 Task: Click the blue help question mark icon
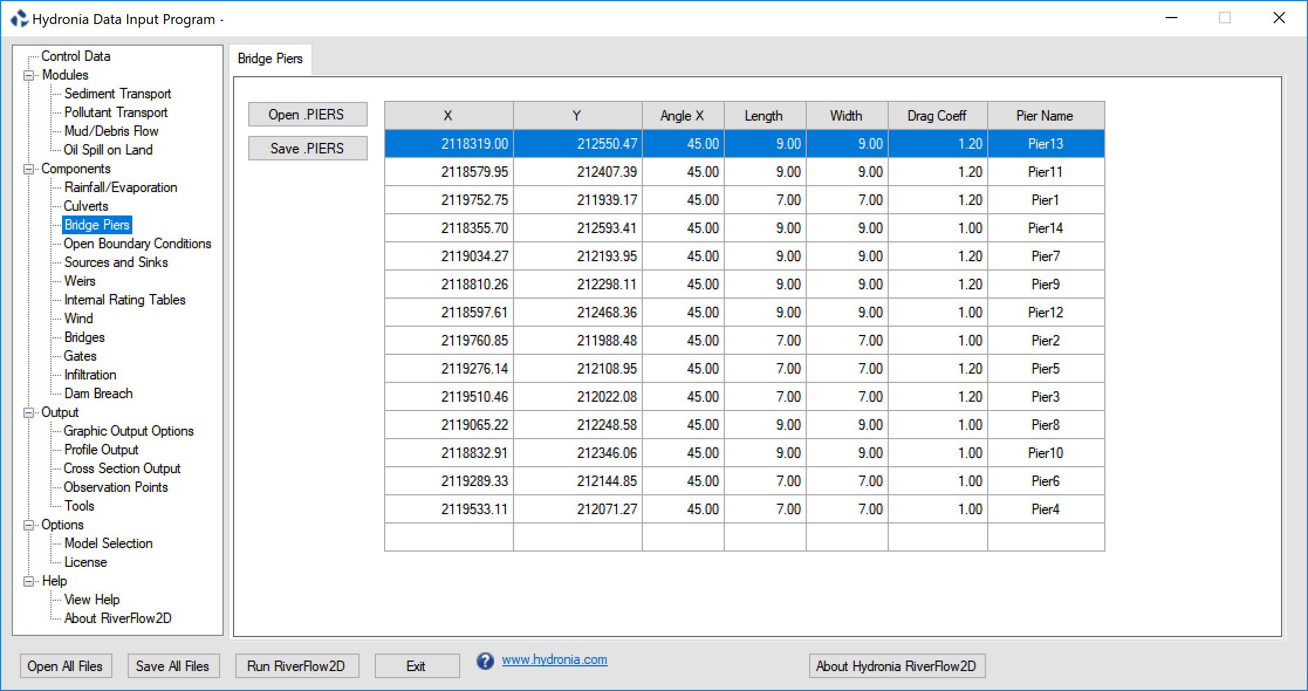coord(485,661)
